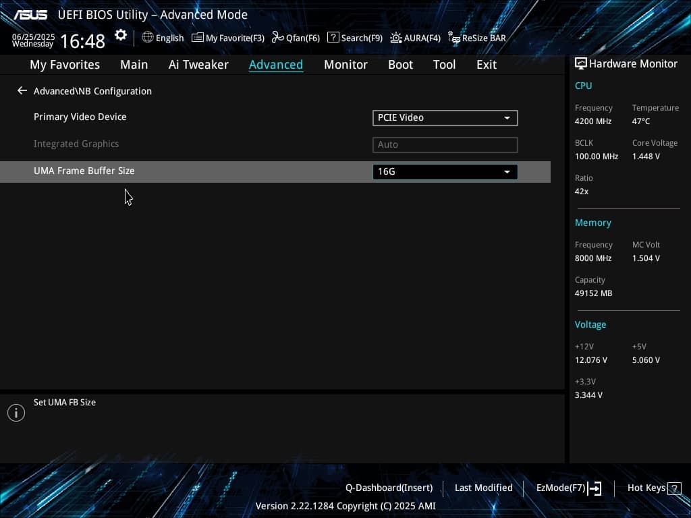
Task: Click the Hot Keys question mark icon
Action: point(674,488)
